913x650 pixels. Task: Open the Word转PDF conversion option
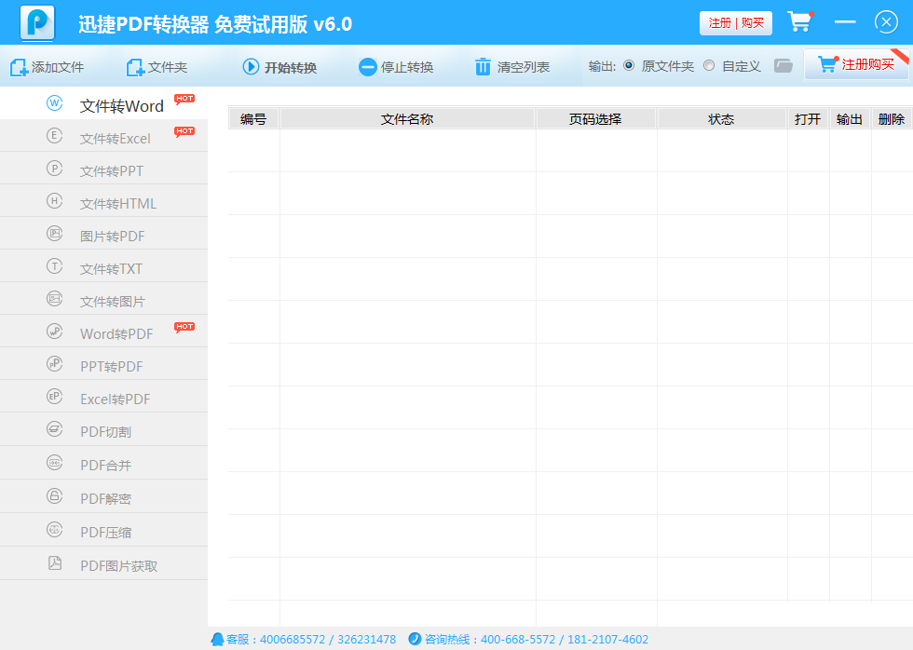click(116, 334)
